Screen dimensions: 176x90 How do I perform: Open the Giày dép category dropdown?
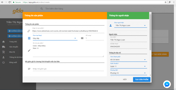tap(55, 38)
